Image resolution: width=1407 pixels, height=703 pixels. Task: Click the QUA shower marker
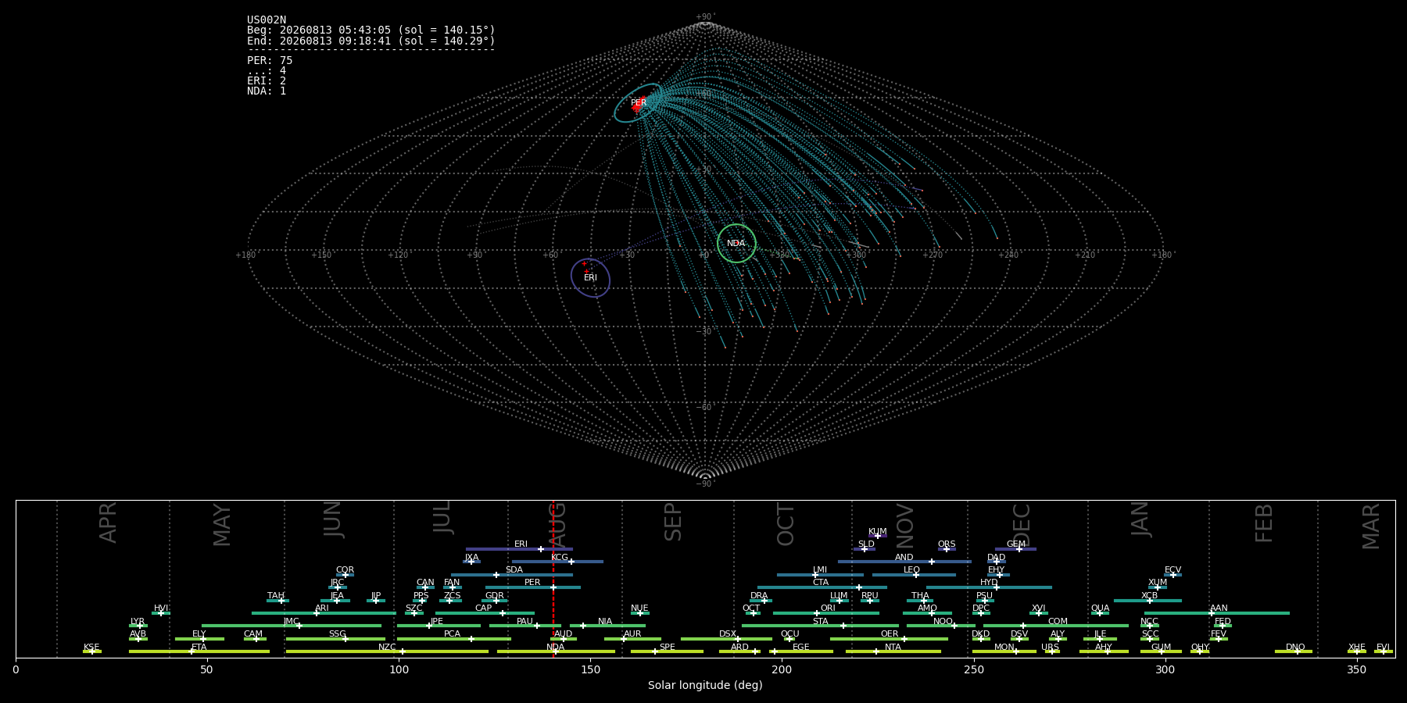click(x=1100, y=613)
